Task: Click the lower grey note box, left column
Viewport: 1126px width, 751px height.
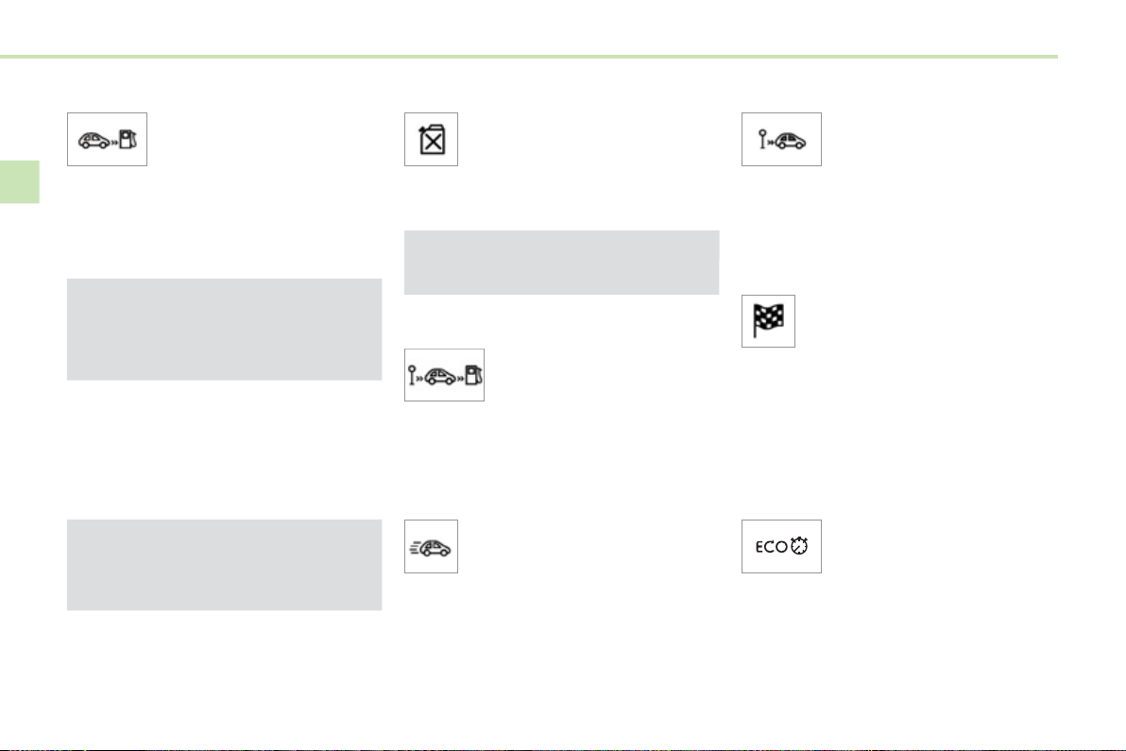Action: point(224,564)
